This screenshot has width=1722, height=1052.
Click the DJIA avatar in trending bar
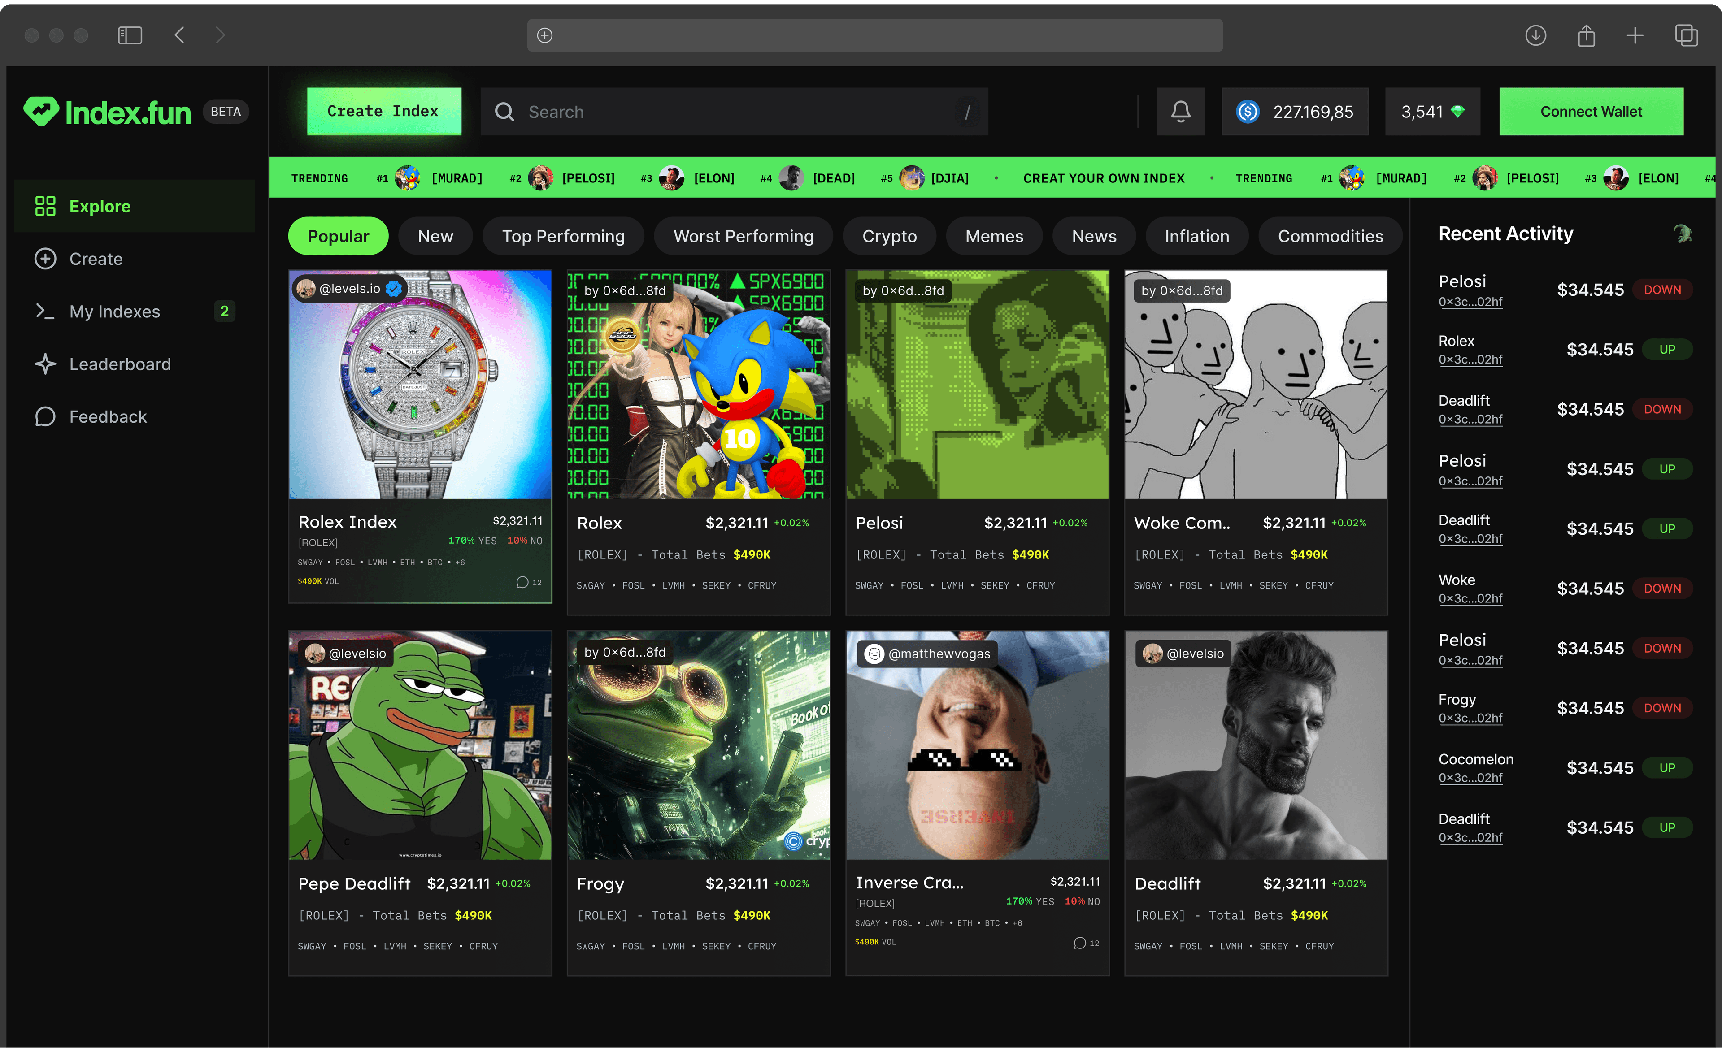(911, 178)
